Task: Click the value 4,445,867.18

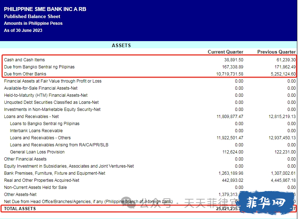Action: click(x=283, y=180)
